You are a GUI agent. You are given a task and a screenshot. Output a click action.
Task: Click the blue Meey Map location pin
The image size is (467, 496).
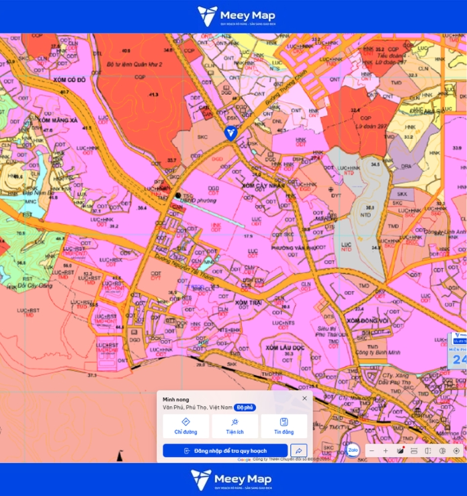coord(231,133)
